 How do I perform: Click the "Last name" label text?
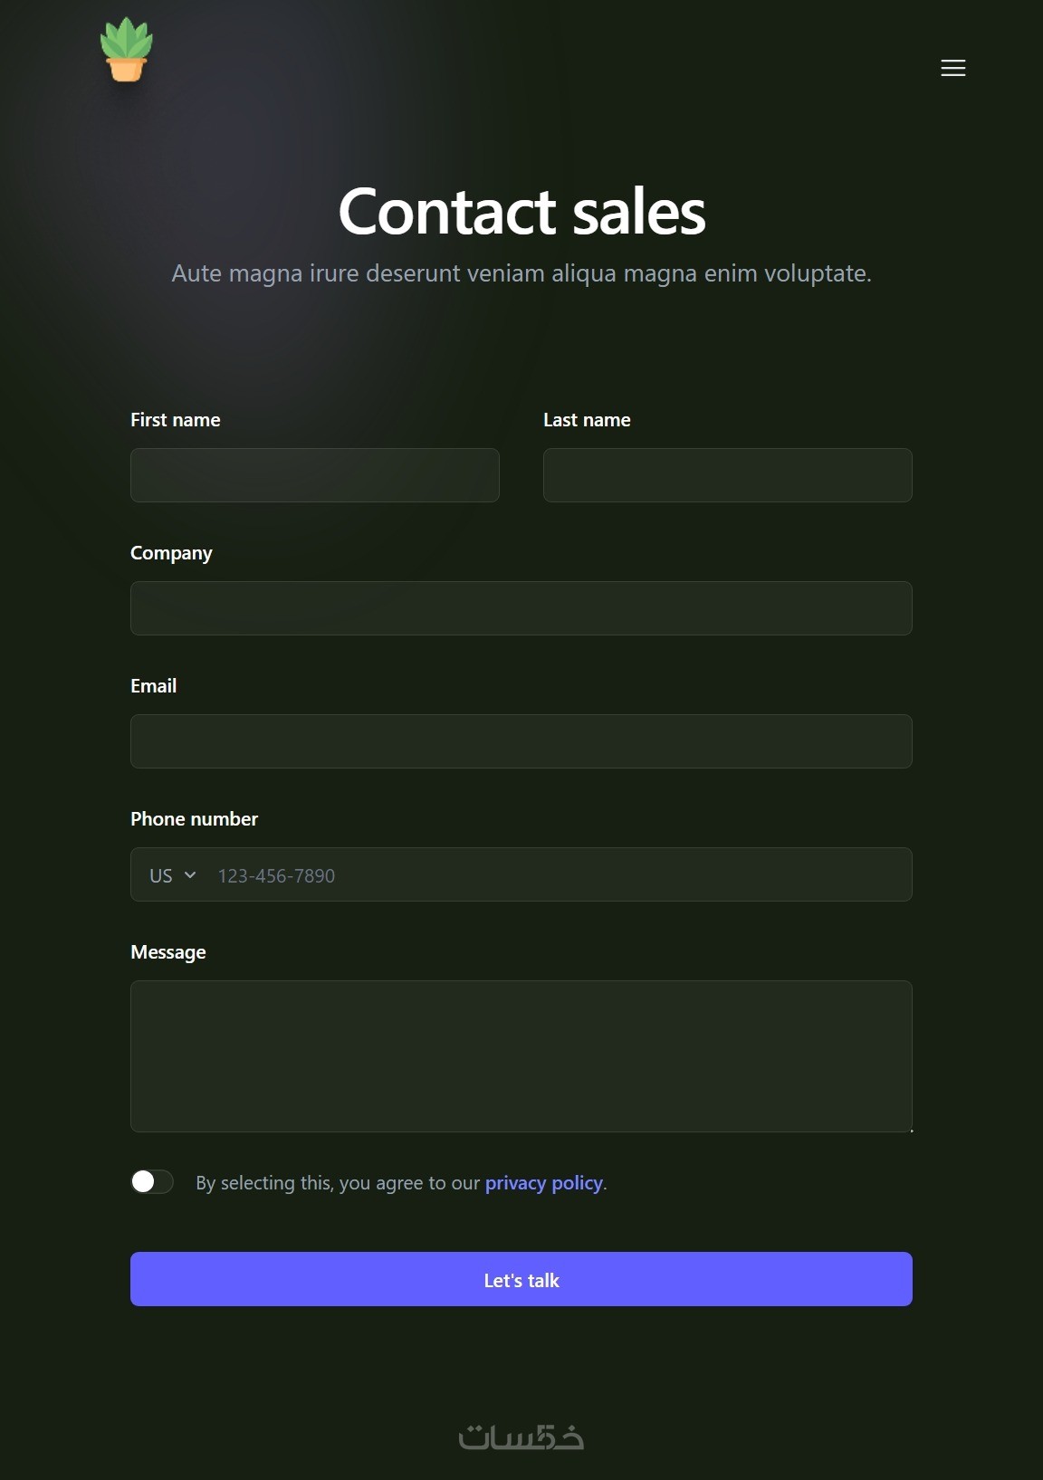[587, 420]
